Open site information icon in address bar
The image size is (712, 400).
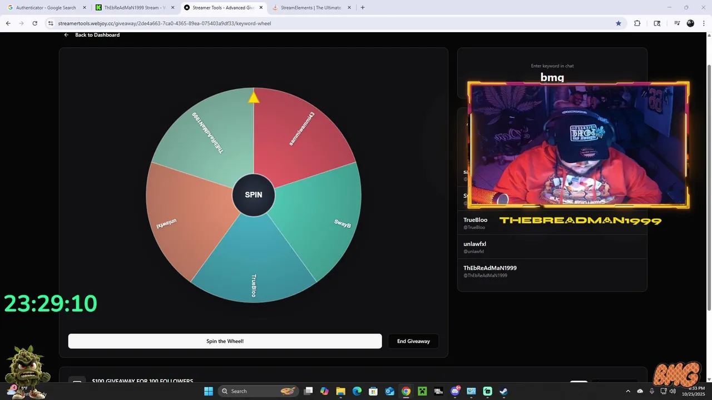[x=51, y=23]
